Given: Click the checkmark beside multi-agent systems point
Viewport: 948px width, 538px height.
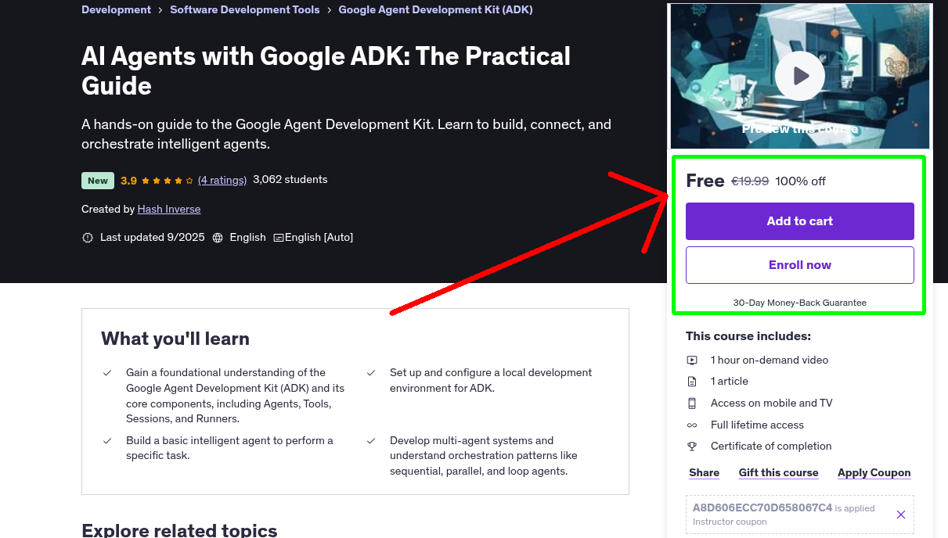Looking at the screenshot, I should point(371,440).
